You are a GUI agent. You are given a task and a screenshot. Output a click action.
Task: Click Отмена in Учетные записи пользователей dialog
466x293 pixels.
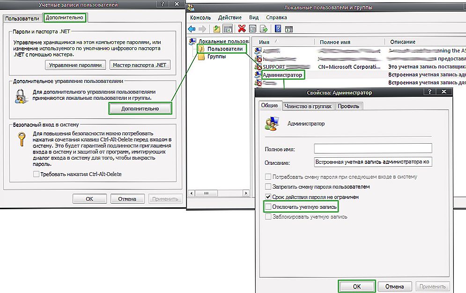127,199
